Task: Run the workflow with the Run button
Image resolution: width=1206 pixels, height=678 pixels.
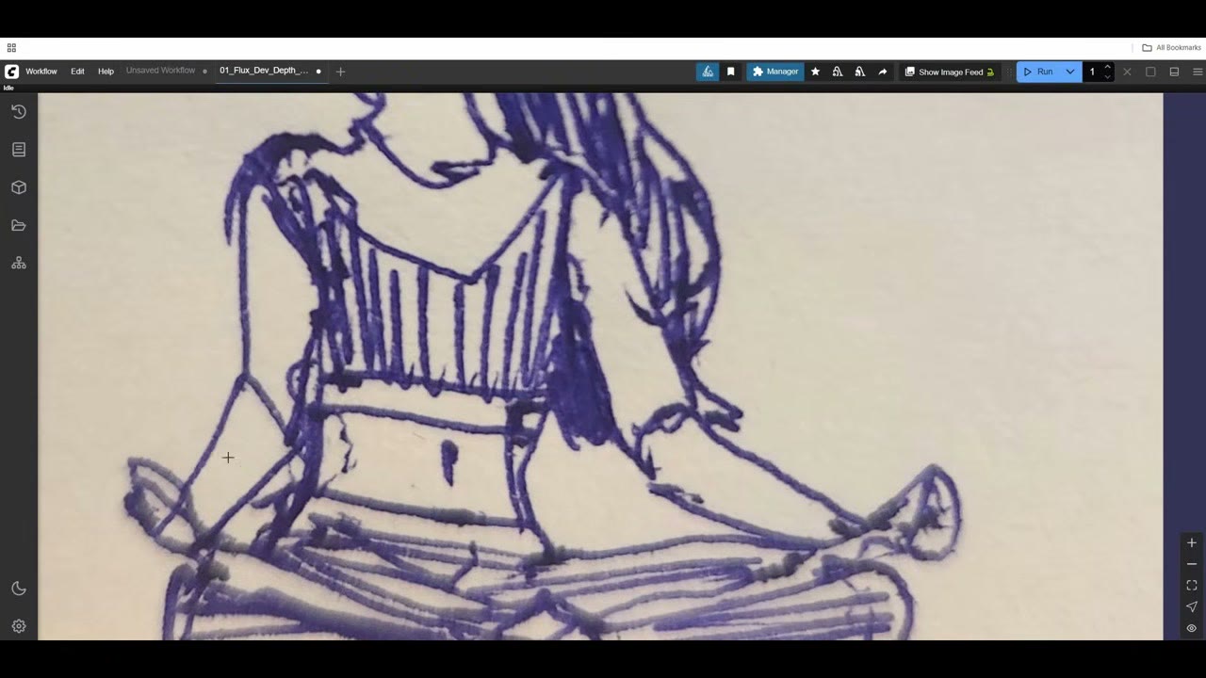Action: (x=1039, y=72)
